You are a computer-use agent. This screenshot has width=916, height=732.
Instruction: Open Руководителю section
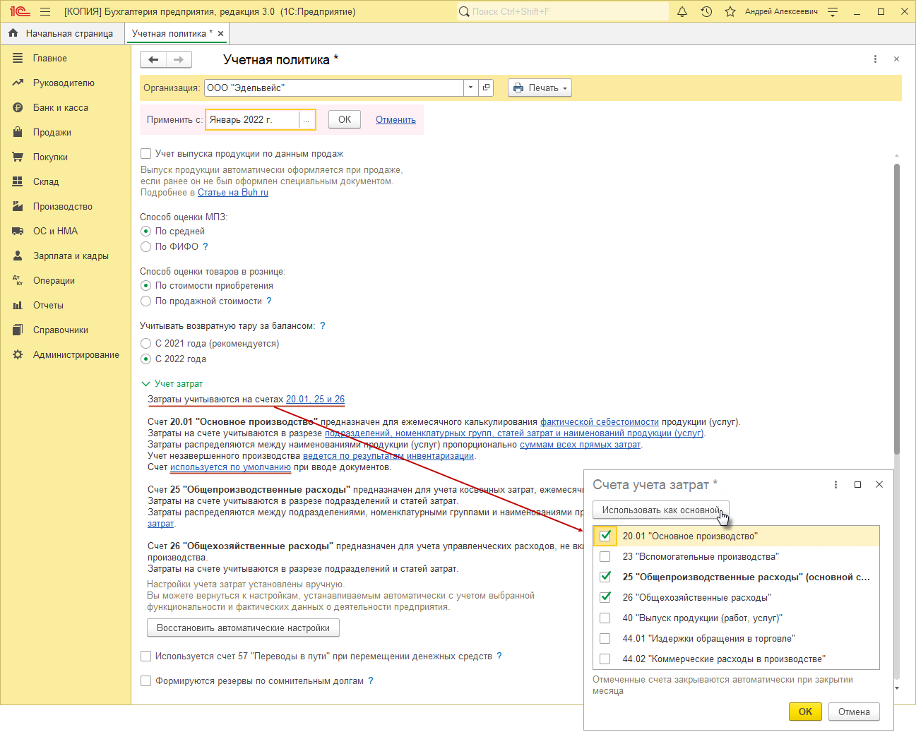[x=65, y=83]
